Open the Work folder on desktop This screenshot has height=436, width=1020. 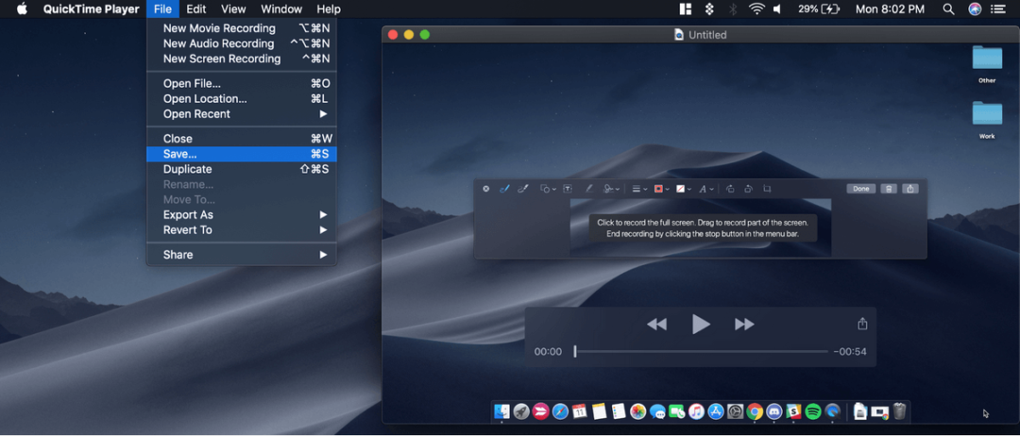click(987, 120)
